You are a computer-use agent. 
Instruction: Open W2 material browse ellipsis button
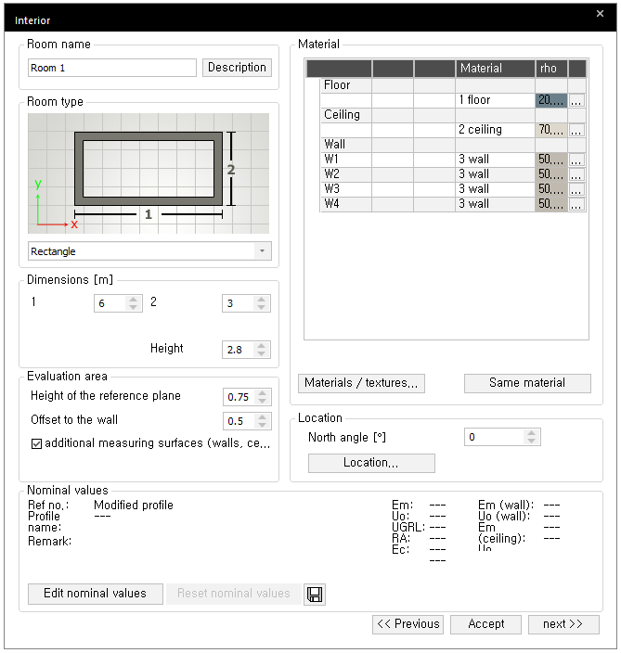pos(576,174)
